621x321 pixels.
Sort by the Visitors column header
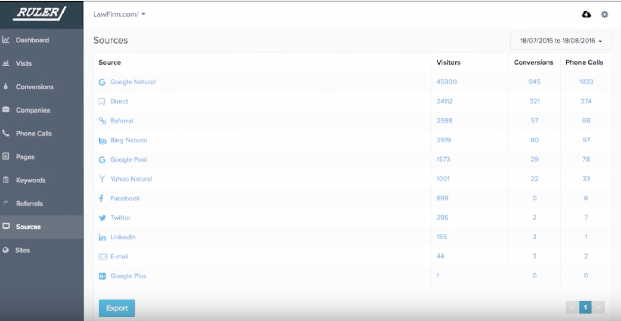(448, 62)
